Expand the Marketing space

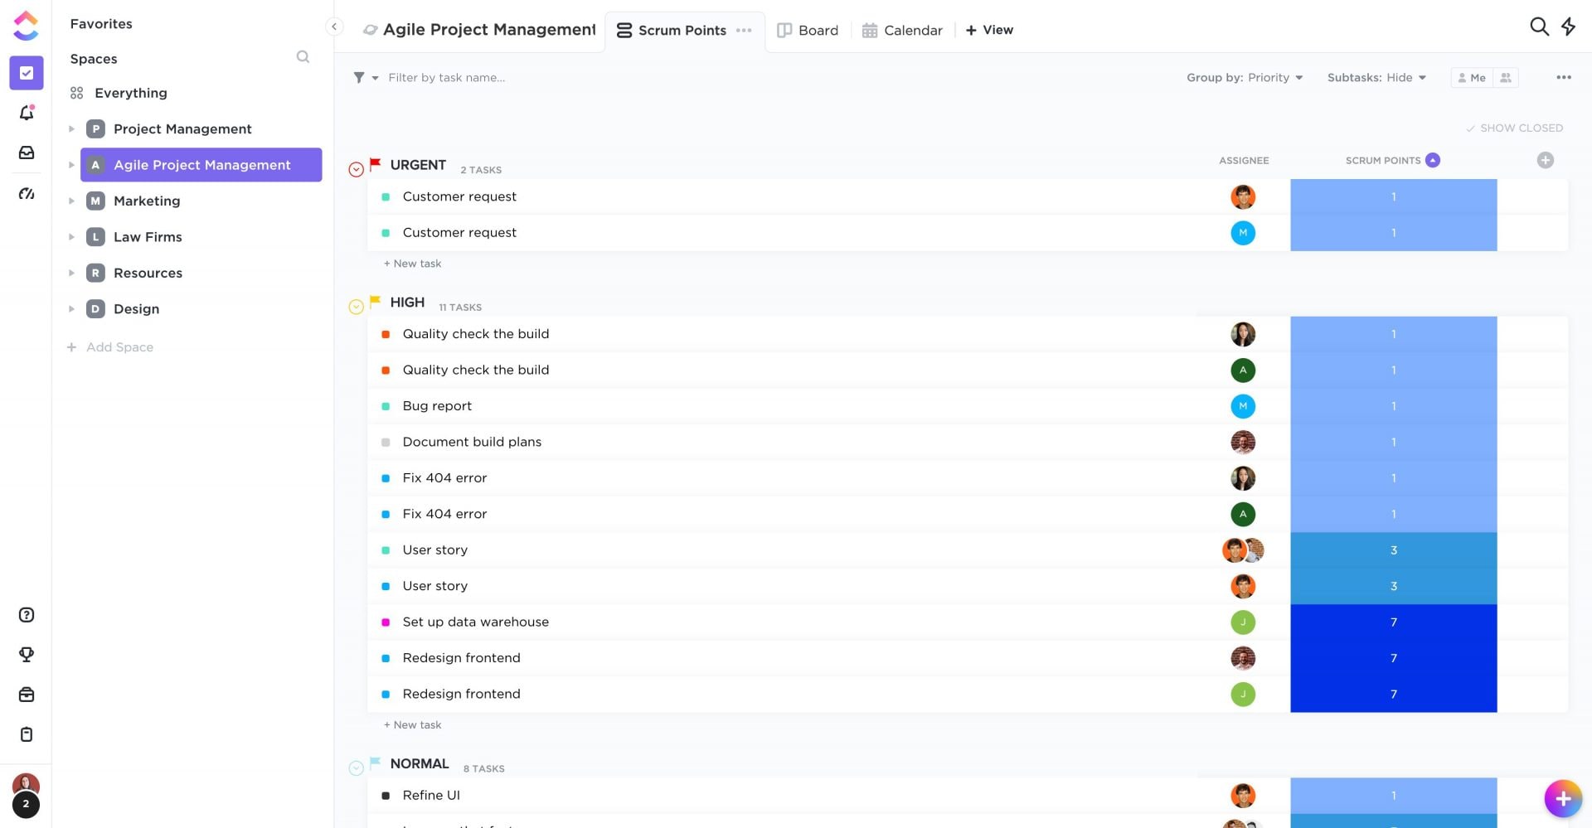[x=71, y=201]
